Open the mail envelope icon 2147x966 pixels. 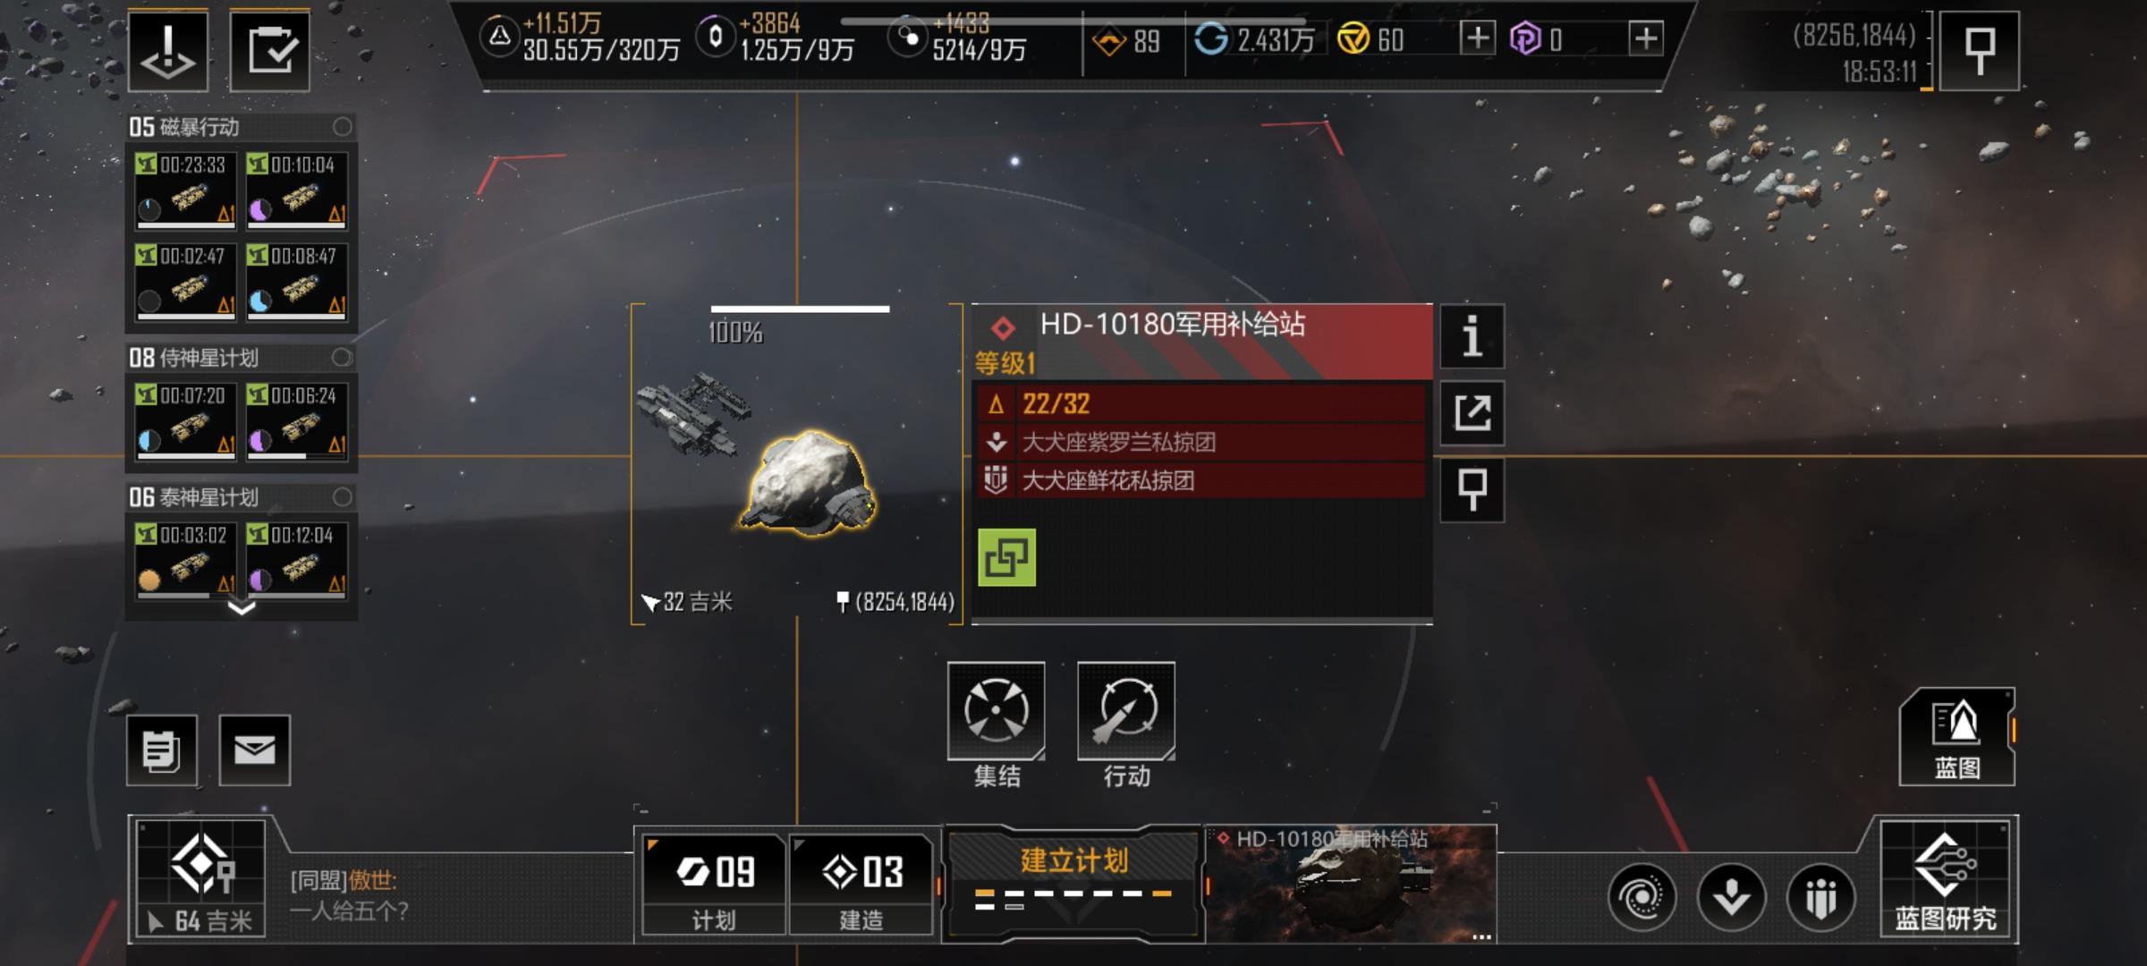click(x=255, y=750)
